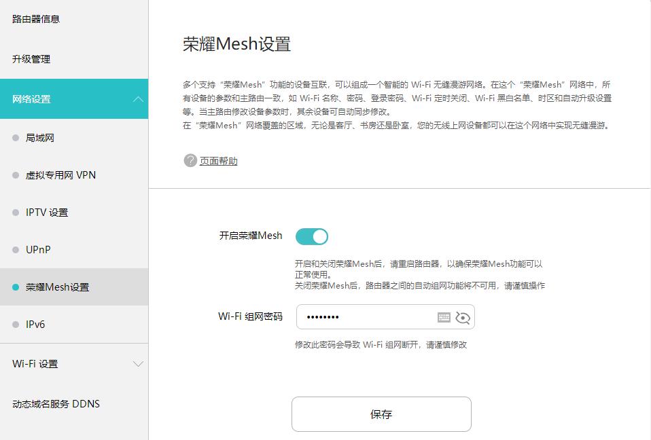The width and height of the screenshot is (651, 440).
Task: Click the teal bullet beside 荣耀Mesh设置
Action: [16, 287]
